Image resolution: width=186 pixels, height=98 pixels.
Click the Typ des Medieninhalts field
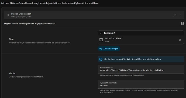click(141, 84)
